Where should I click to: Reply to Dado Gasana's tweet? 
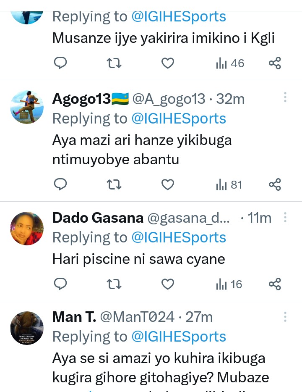pyautogui.click(x=61, y=284)
